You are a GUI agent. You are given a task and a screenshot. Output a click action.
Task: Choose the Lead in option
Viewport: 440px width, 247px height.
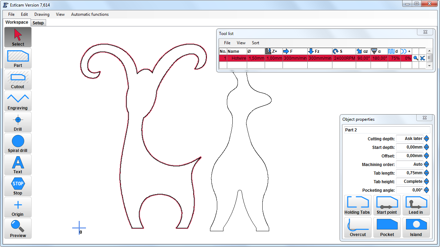click(x=416, y=205)
